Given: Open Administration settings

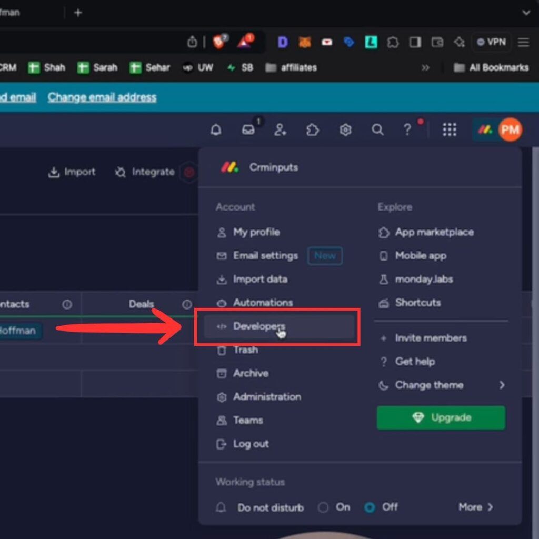Looking at the screenshot, I should 259,397.
